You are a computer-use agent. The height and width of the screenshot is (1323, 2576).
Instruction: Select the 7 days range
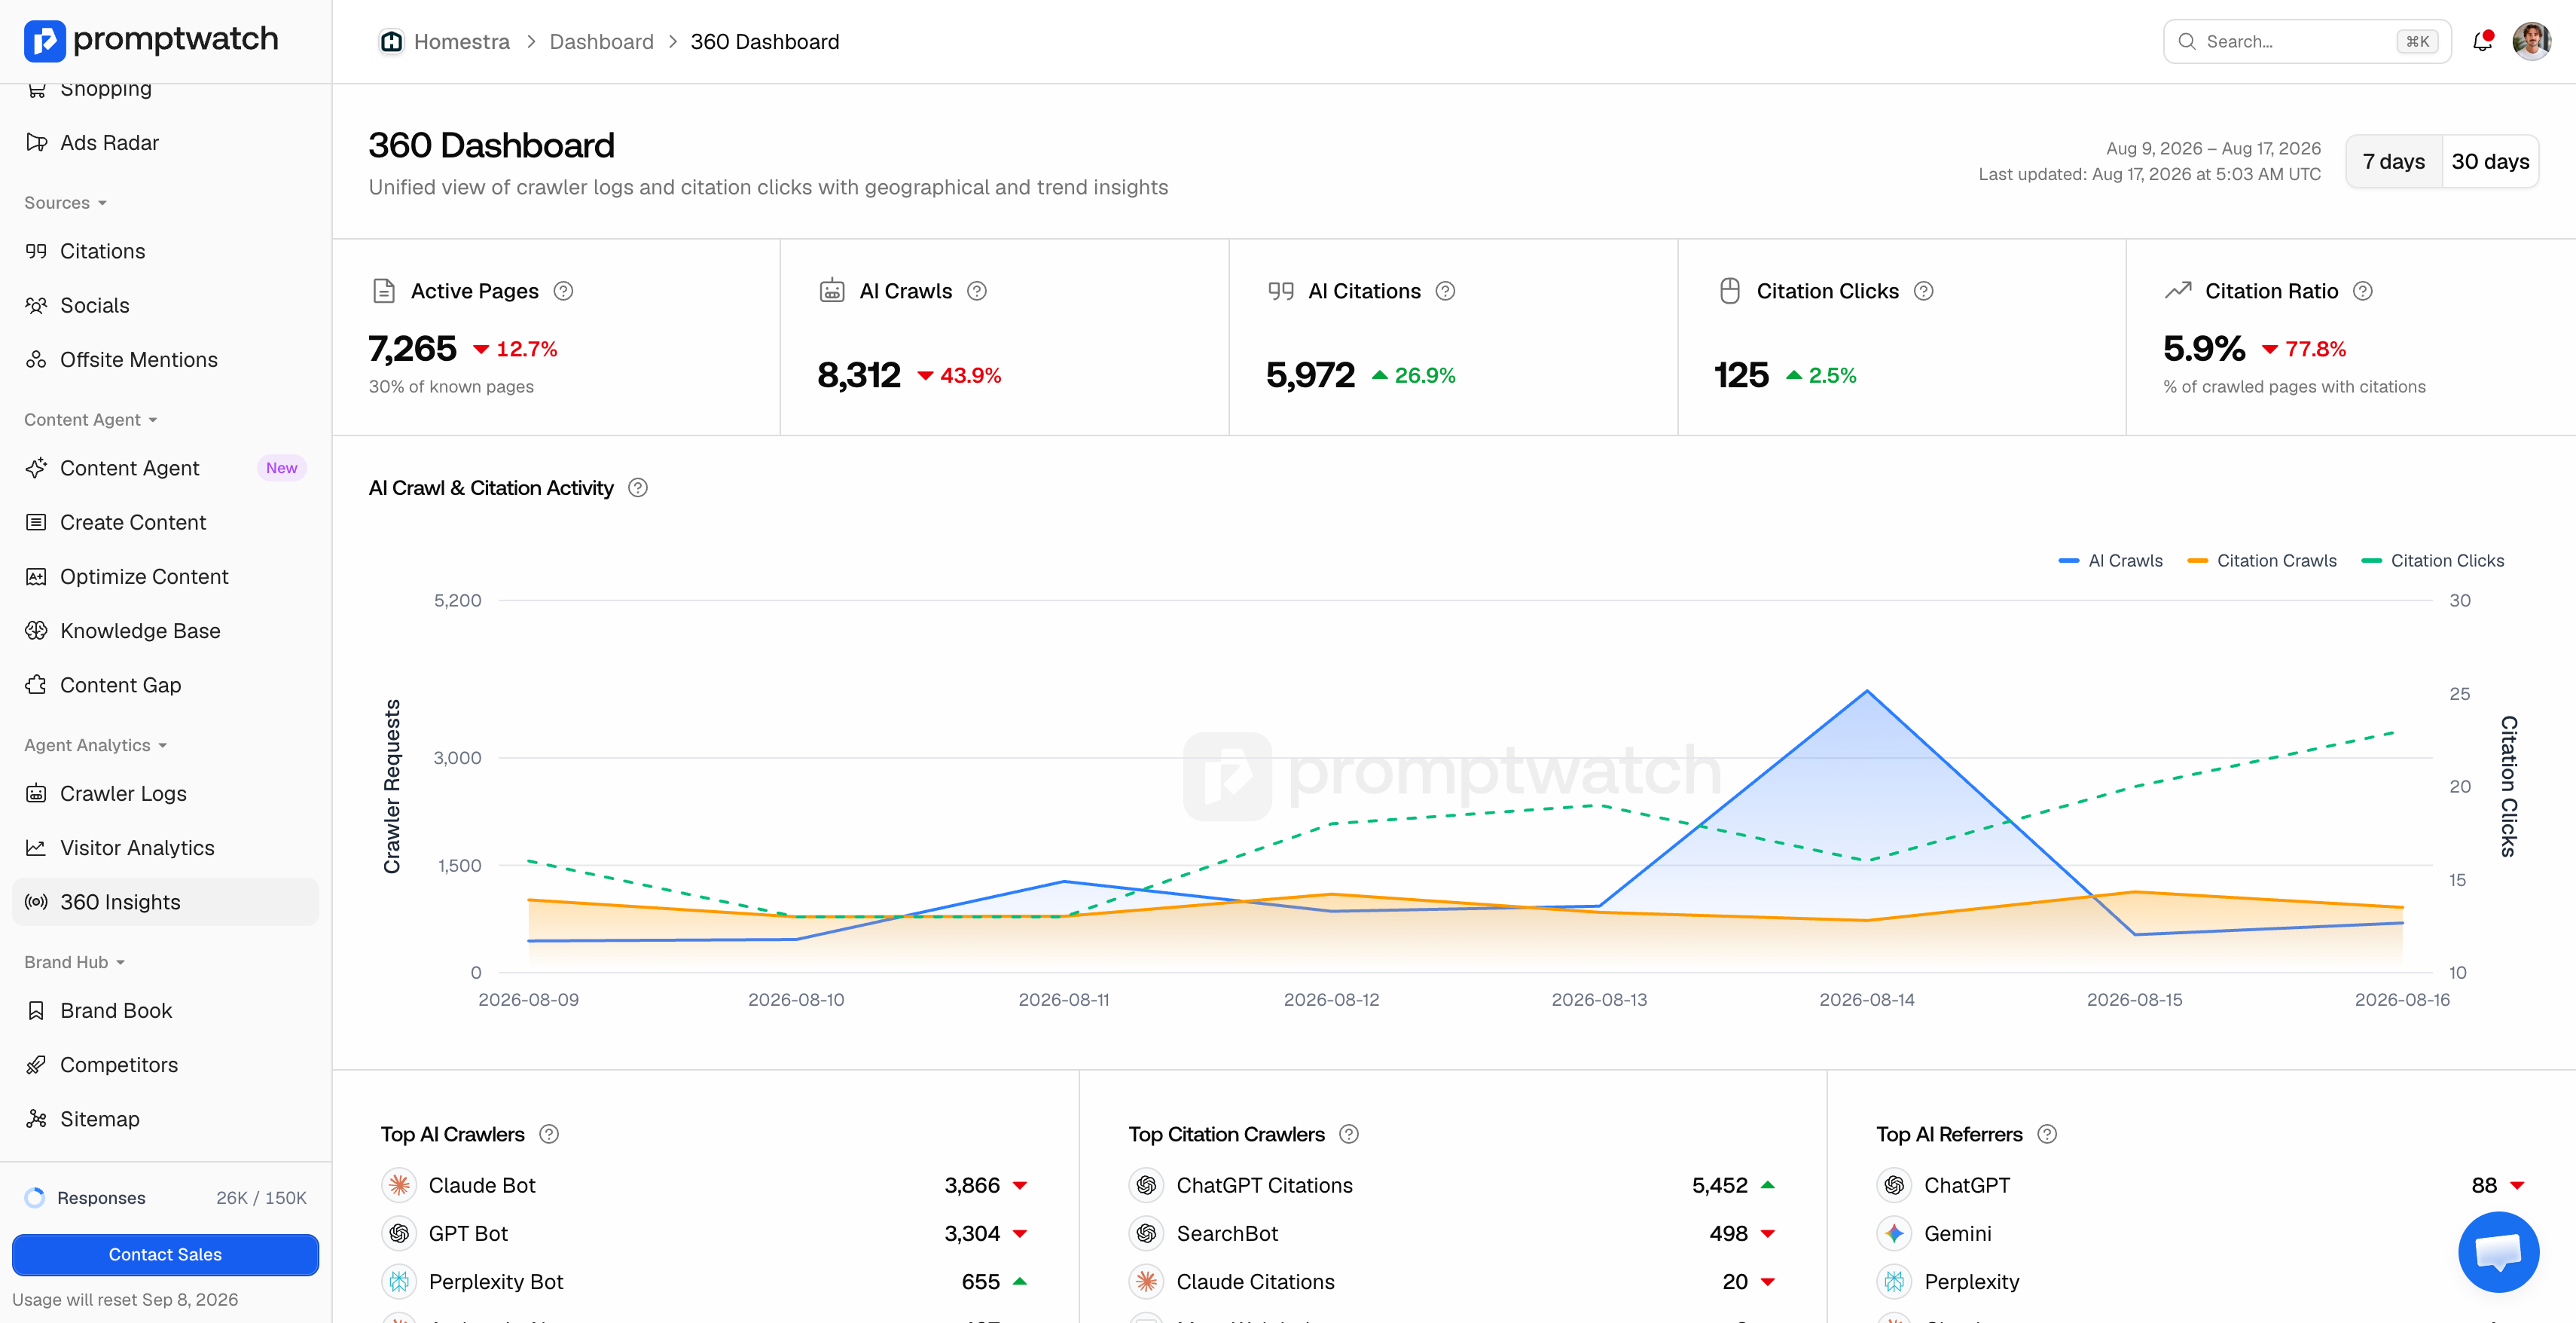pos(2393,162)
